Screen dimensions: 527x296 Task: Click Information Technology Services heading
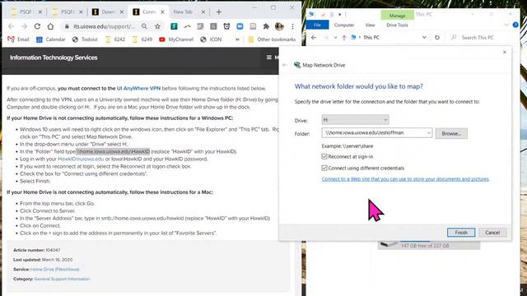[x=54, y=58]
